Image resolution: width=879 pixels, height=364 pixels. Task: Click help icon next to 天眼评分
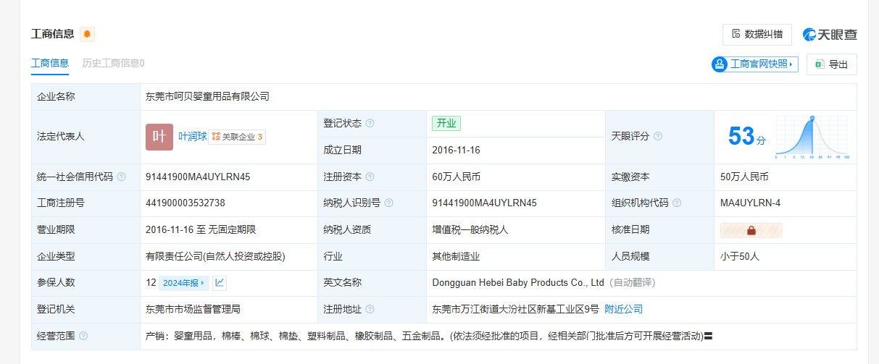click(x=657, y=136)
